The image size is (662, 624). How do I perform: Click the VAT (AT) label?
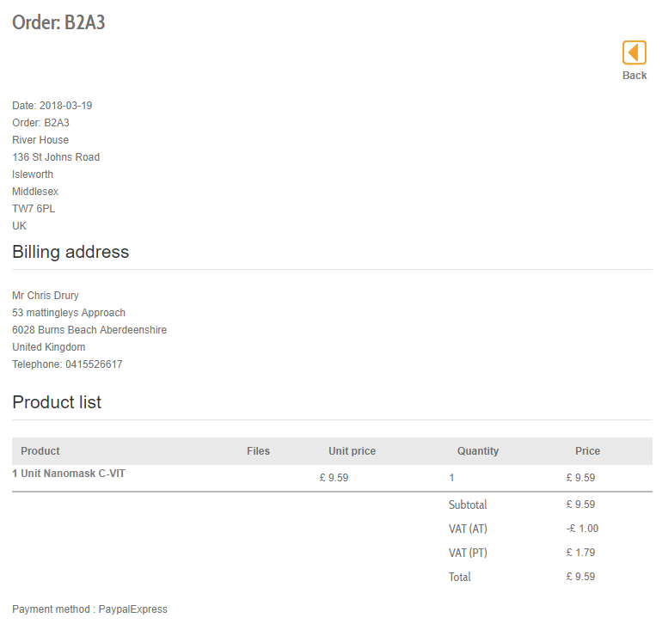[x=468, y=529]
